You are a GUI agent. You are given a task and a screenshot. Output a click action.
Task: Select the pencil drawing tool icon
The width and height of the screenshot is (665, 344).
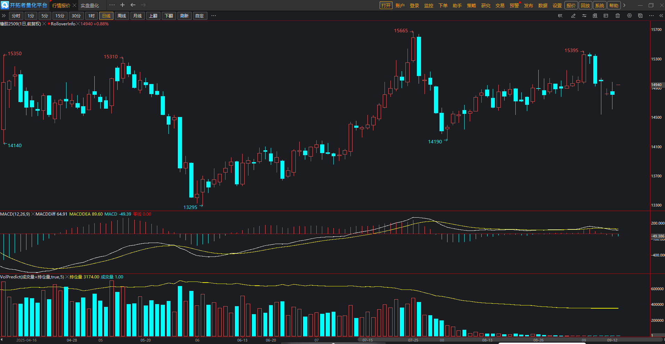click(573, 16)
